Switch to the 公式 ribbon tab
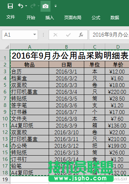 pyautogui.click(x=96, y=17)
